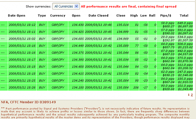Click open price 134.400
Viewport: 196px width, 119px height.
pyautogui.click(x=78, y=67)
